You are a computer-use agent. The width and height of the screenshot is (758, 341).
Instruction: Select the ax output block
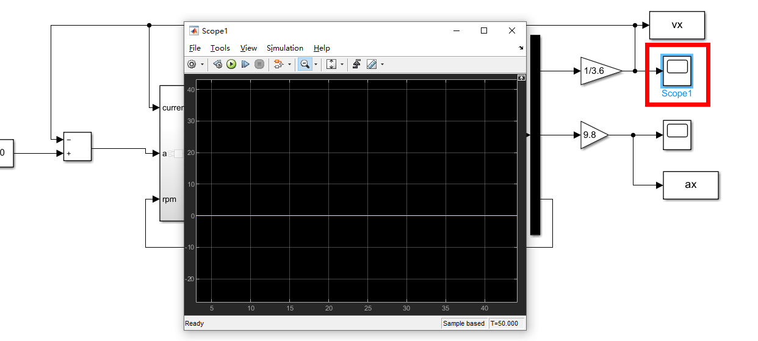point(691,185)
